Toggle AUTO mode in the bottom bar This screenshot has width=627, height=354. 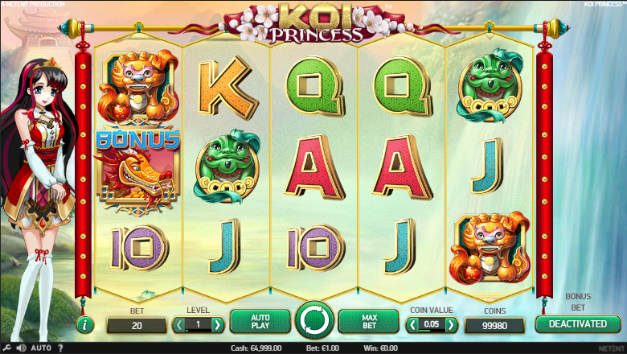coord(41,348)
